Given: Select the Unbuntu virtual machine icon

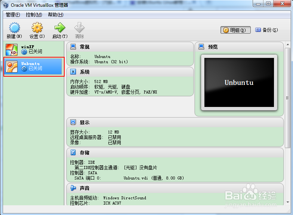Looking at the screenshot, I should [12, 67].
